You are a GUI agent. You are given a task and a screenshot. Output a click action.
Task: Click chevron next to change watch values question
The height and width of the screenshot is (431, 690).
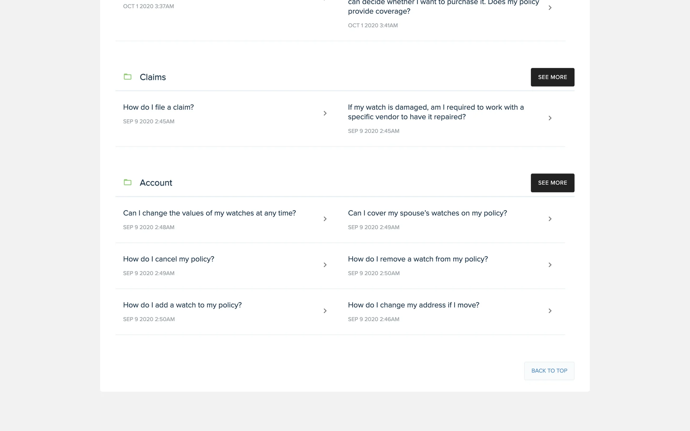tap(325, 219)
